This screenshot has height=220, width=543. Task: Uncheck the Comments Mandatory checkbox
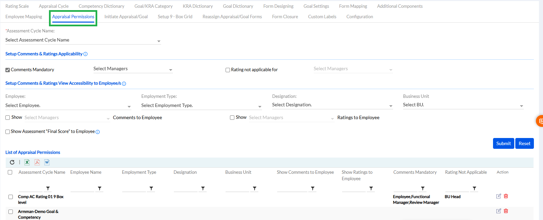pyautogui.click(x=7, y=70)
